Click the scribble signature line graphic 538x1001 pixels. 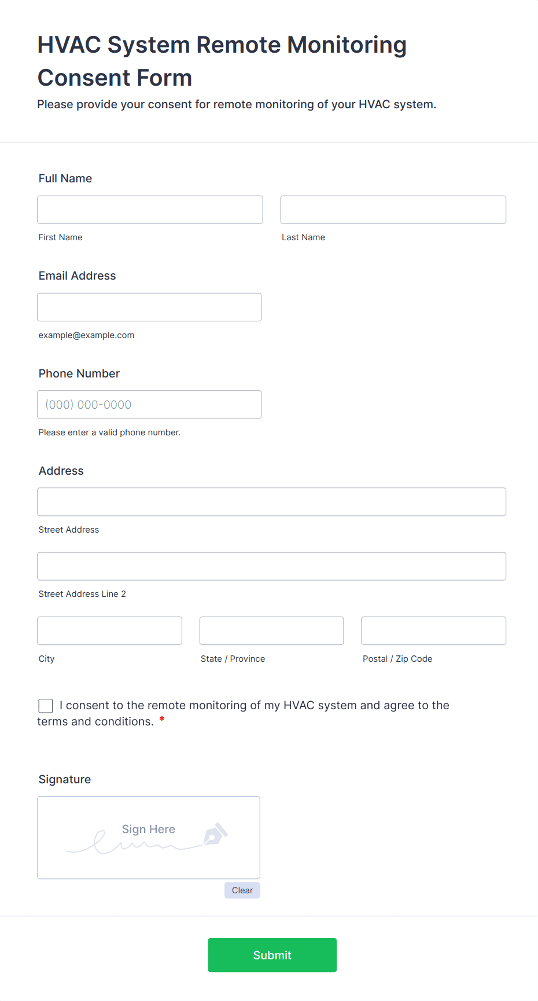point(135,844)
